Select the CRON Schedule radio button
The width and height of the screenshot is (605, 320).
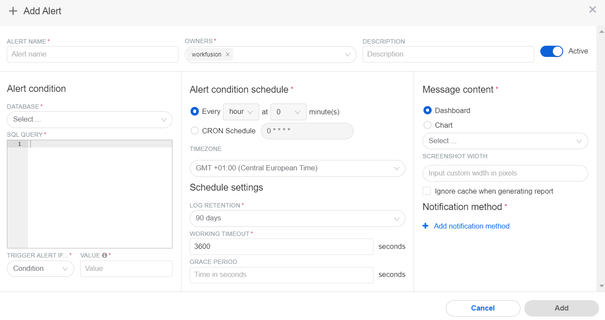pyautogui.click(x=194, y=131)
